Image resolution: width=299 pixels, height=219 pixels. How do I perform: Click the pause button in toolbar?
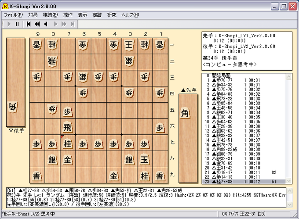click(x=17, y=24)
